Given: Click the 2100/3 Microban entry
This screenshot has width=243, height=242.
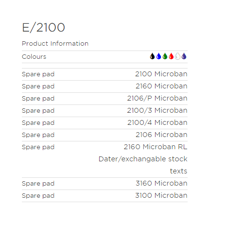Looking at the screenshot, I should (x=157, y=110).
